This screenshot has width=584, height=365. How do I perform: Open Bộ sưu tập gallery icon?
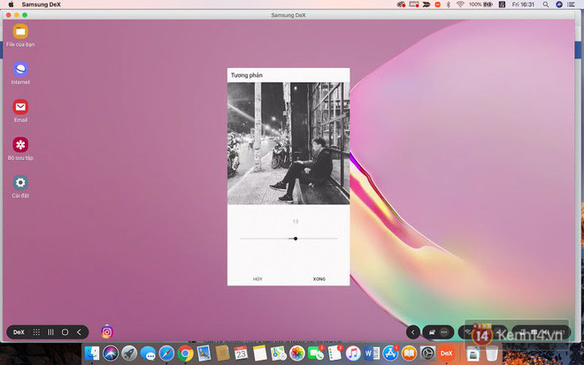coord(20,145)
